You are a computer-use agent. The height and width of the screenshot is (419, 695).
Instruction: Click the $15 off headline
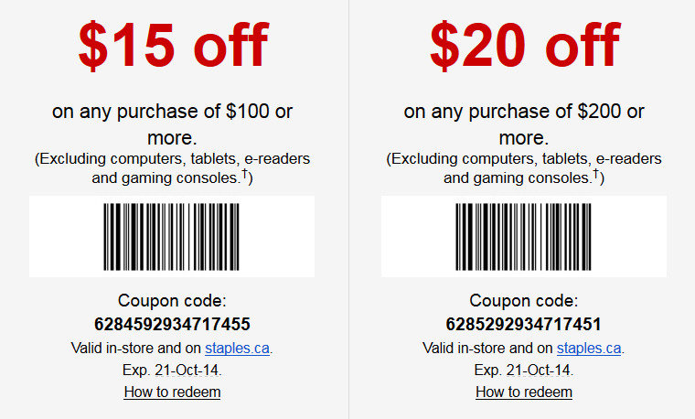174,45
